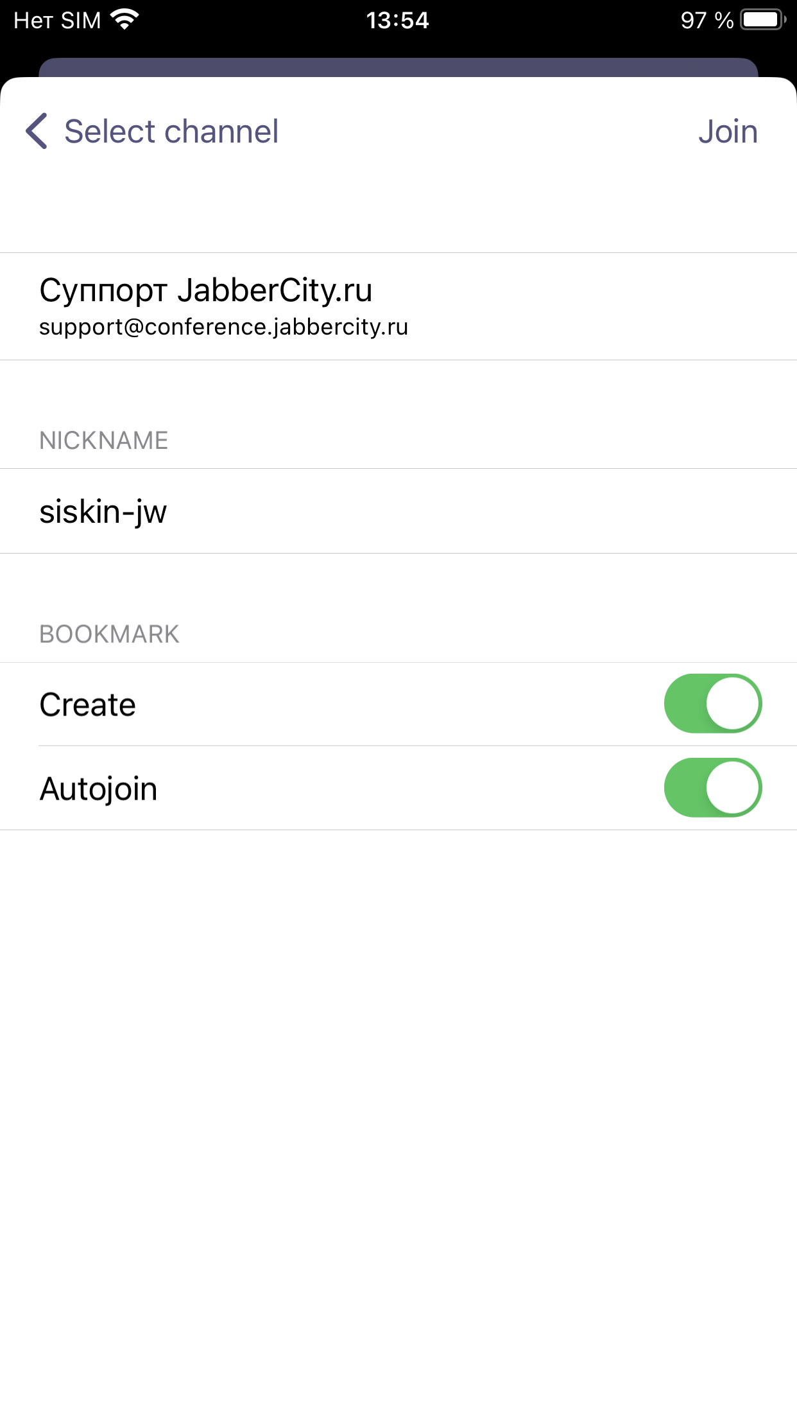797x1418 pixels.
Task: Tap the Autojoin row label
Action: click(x=99, y=789)
